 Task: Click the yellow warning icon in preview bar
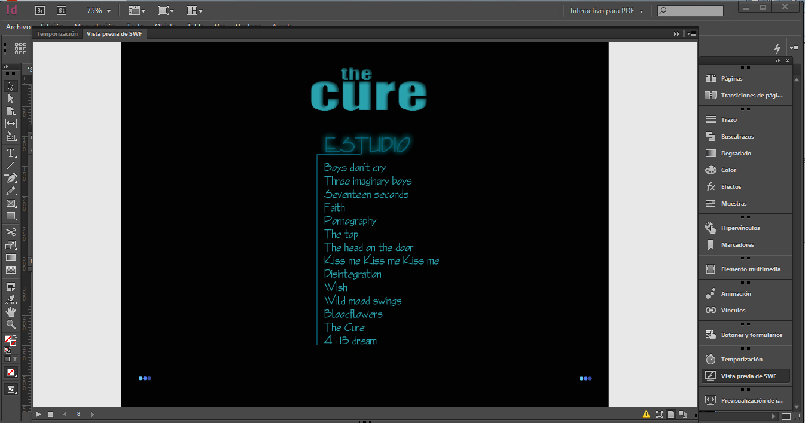(x=646, y=414)
